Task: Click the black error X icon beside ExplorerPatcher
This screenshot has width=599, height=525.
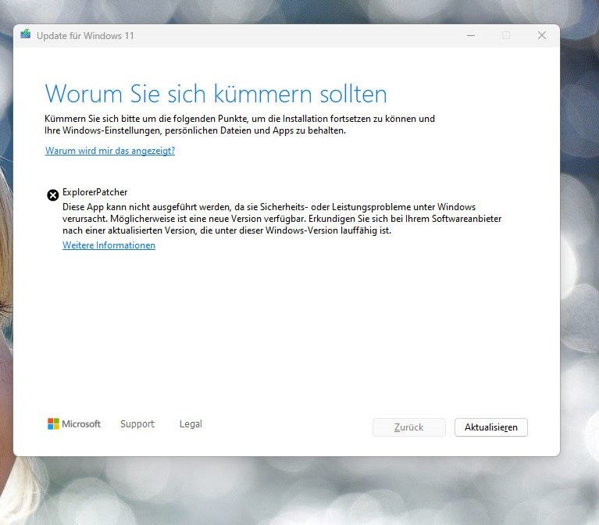Action: coord(53,195)
